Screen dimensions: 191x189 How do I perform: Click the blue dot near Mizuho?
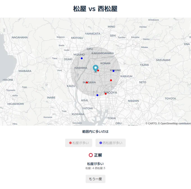click(82, 58)
